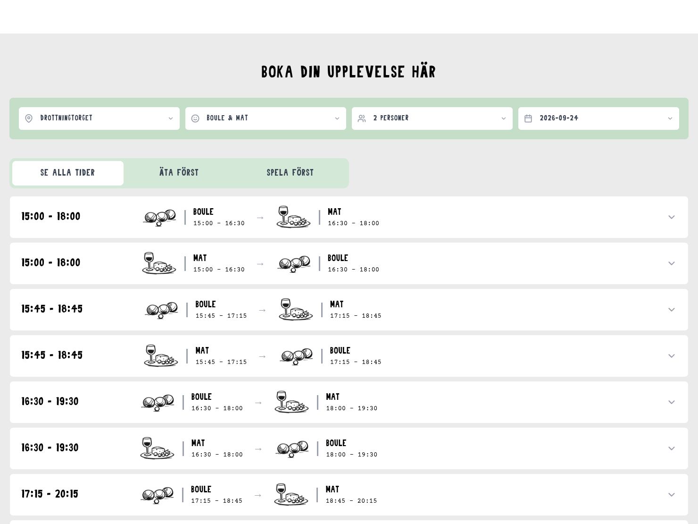Screen dimensions: 698x524
Task: Expand the 15:00 - 18:00 mat-first slot chevron
Action: click(x=672, y=263)
